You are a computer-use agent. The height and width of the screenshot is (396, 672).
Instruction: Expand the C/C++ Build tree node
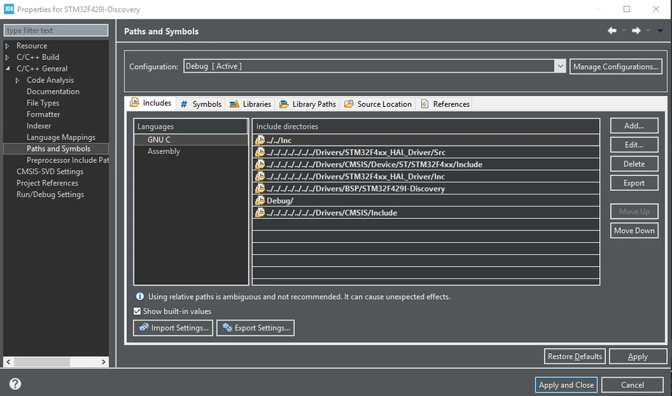point(7,57)
